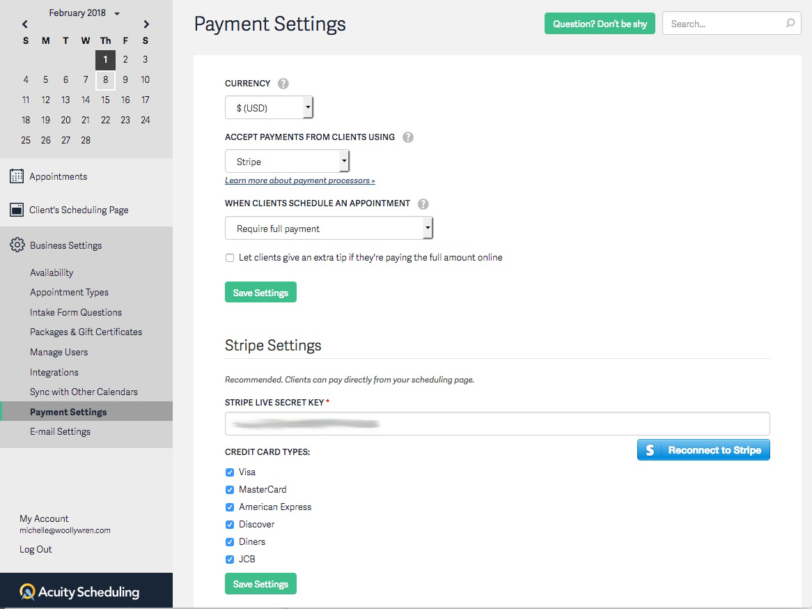Select February 22 in calendar
Viewport: 812px width, 609px height.
click(105, 121)
